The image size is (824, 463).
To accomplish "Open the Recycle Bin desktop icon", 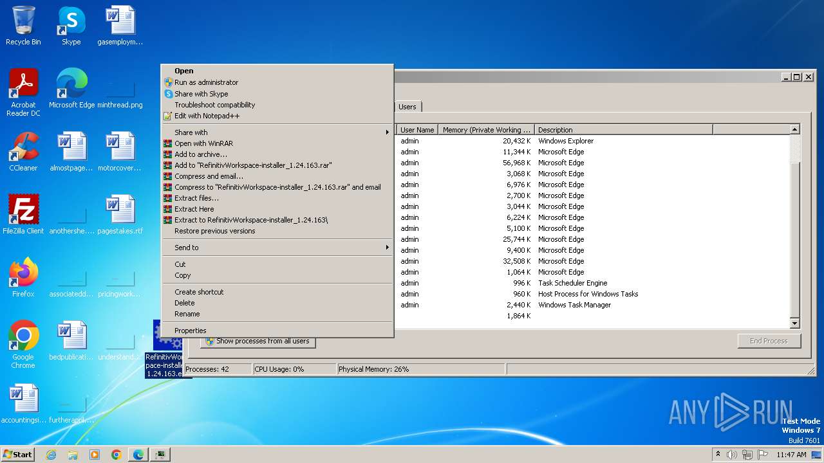I will click(x=23, y=26).
